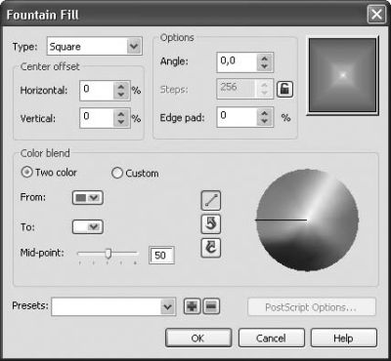
Task: Open the To color dropdown
Action: pyautogui.click(x=88, y=227)
